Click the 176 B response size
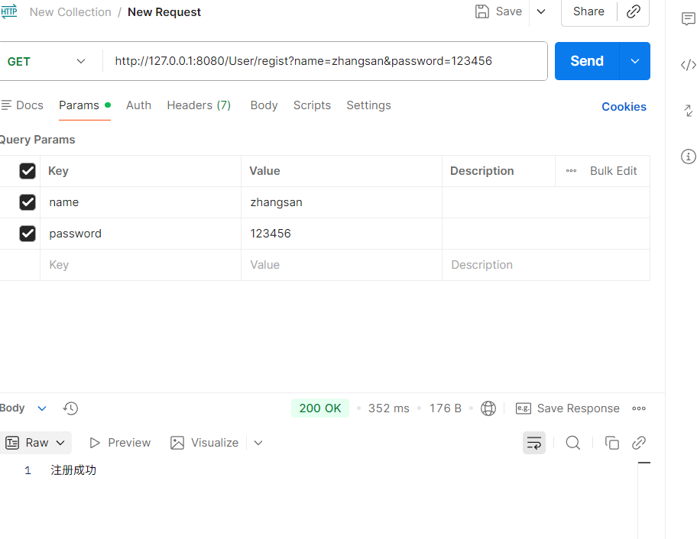 click(x=446, y=408)
